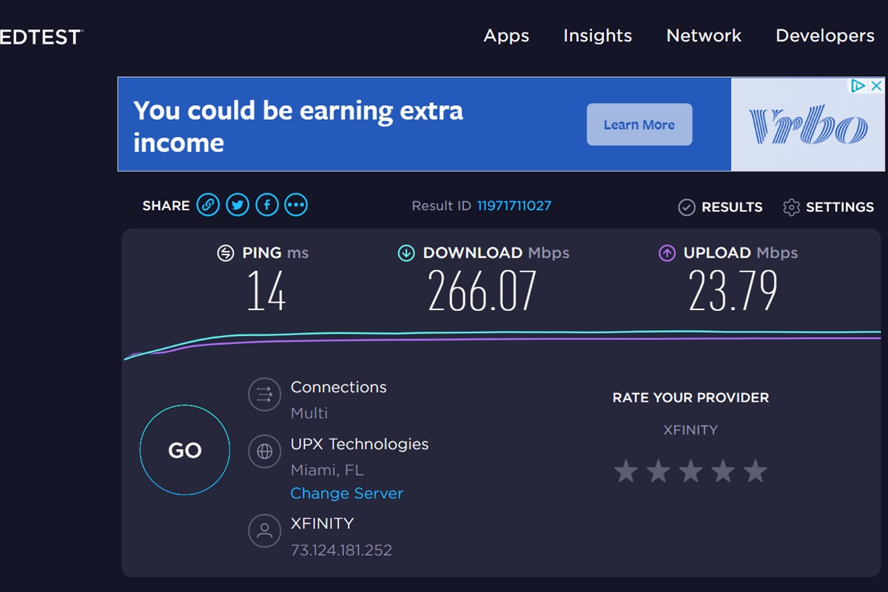888x592 pixels.
Task: Rate the provider three stars
Action: coord(690,471)
